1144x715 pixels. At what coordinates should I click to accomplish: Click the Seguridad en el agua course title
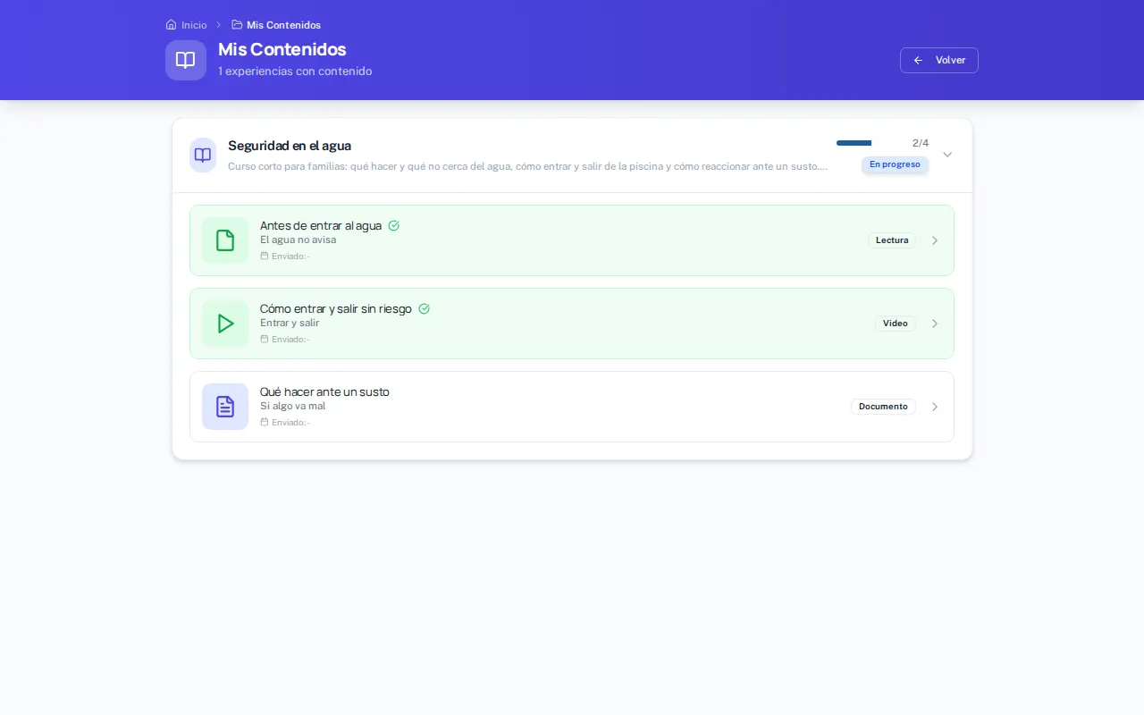point(290,146)
